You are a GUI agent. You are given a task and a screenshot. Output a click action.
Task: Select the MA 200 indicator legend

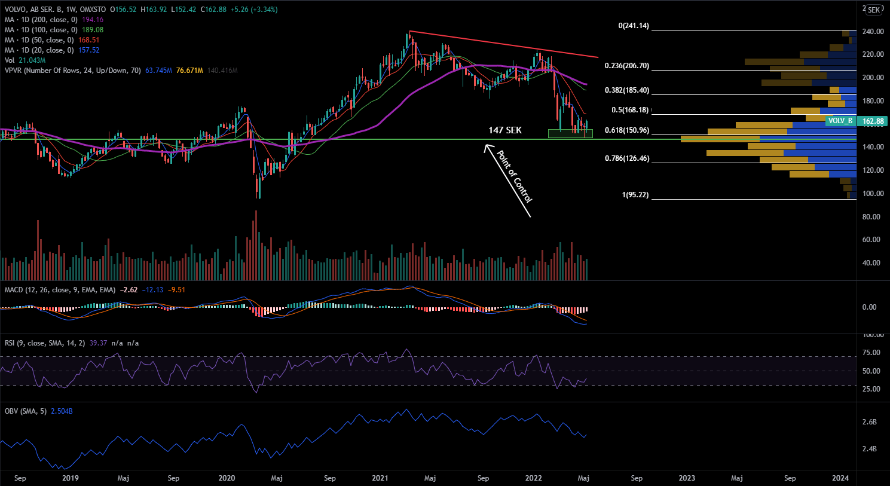[41, 20]
